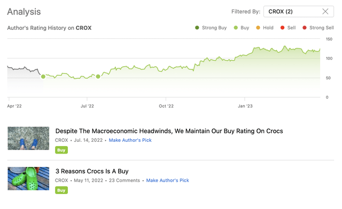The image size is (342, 209).
Task: Click Make Author's Pick for May 11 article
Action: 167,181
